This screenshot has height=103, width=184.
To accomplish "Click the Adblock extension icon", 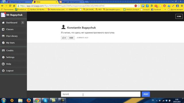I will [136, 6].
